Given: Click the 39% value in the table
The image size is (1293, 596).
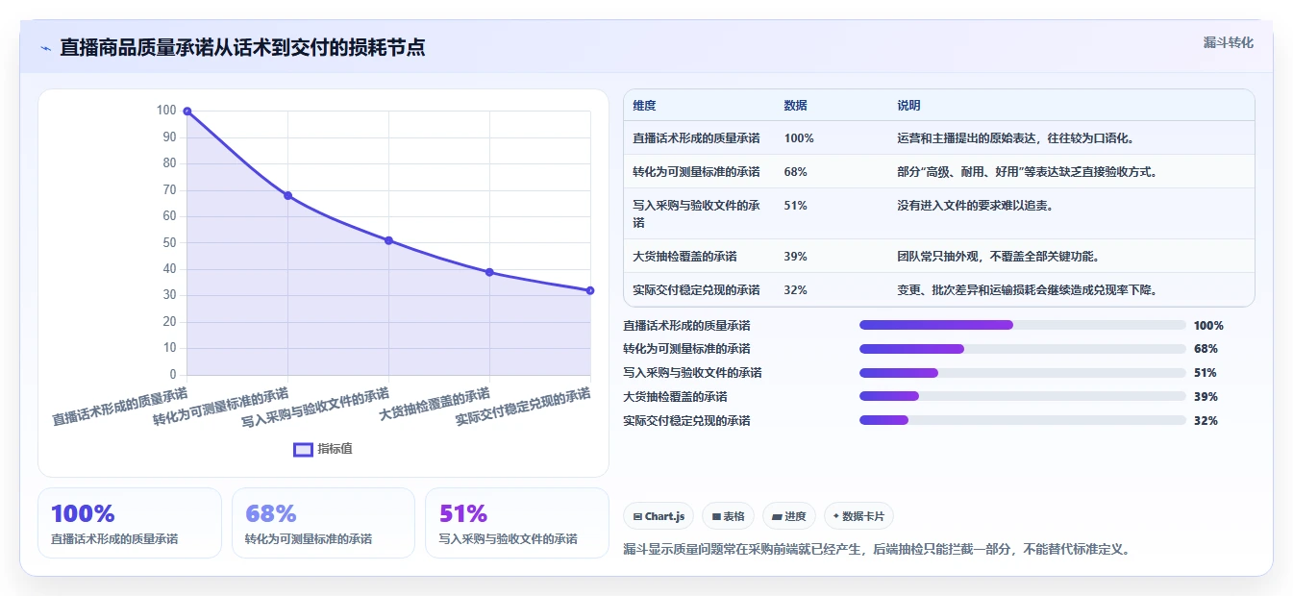Looking at the screenshot, I should (796, 257).
